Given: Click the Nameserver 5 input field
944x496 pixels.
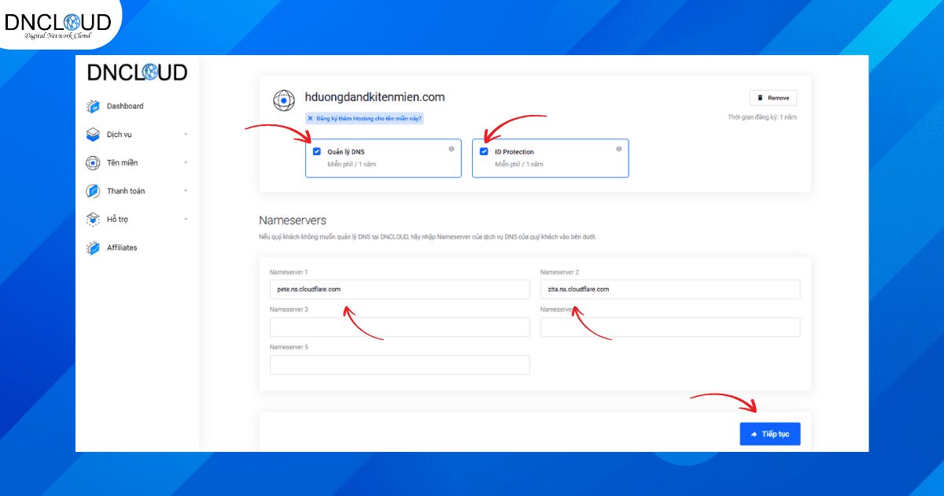Looking at the screenshot, I should [400, 365].
